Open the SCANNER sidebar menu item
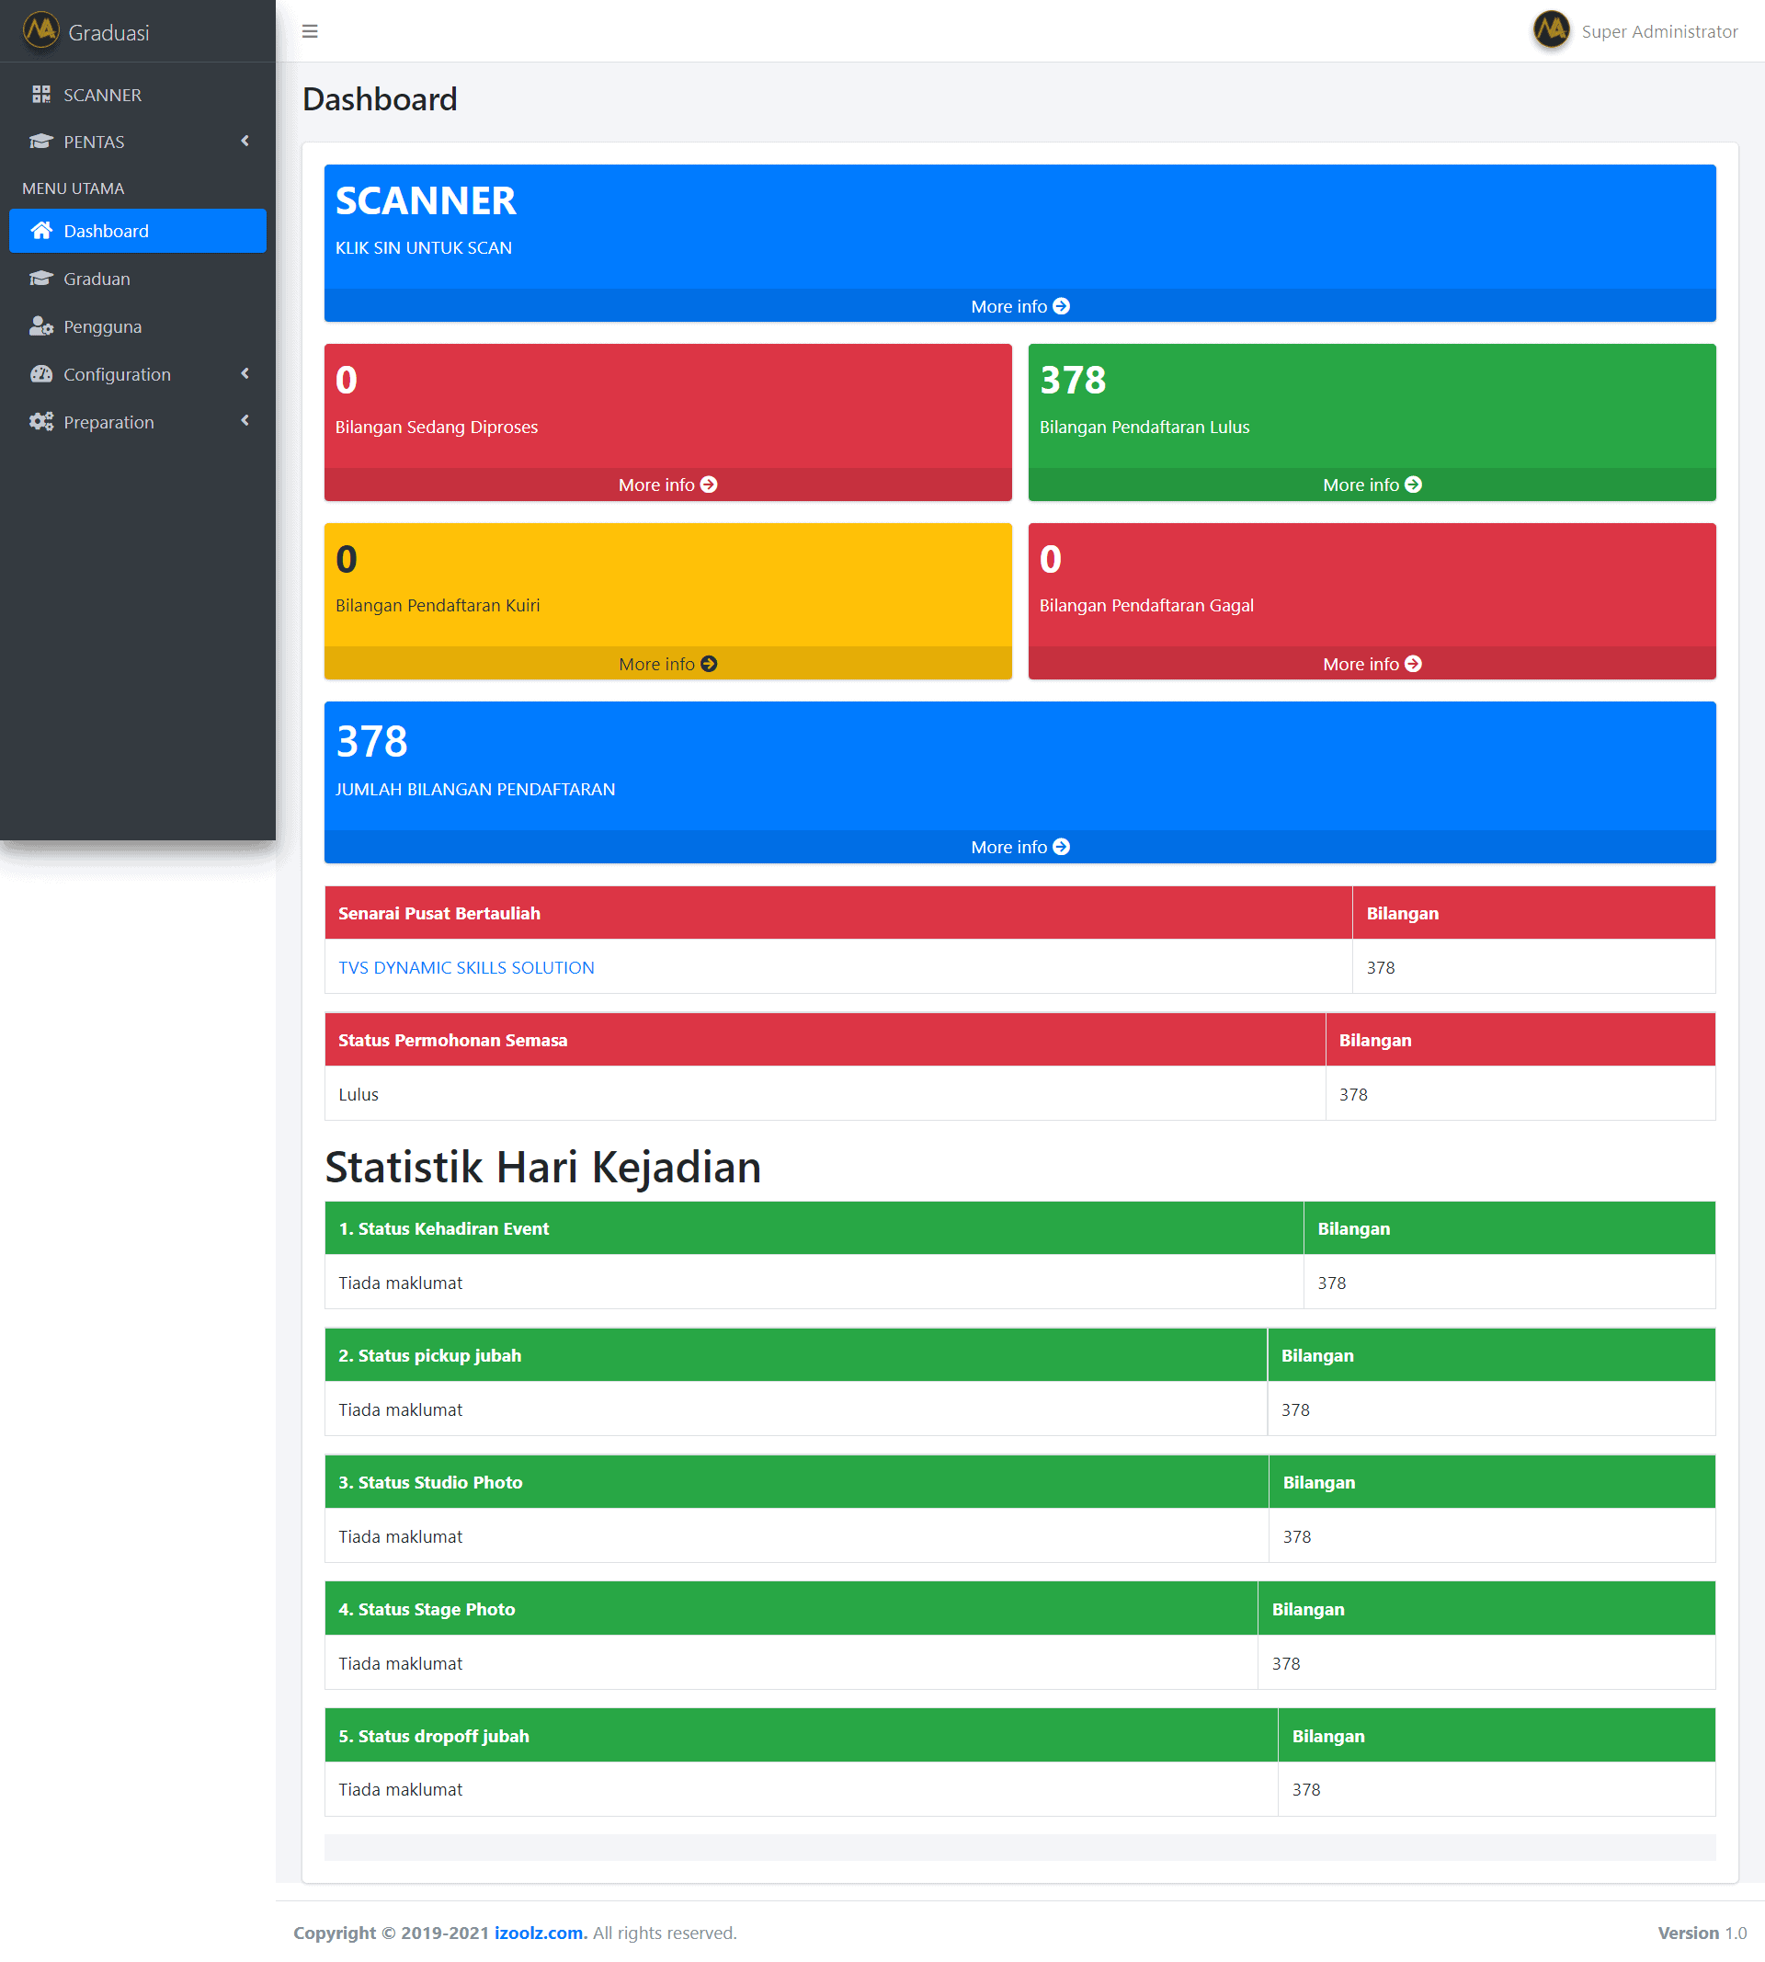Viewport: 1765px width, 1962px height. [138, 94]
